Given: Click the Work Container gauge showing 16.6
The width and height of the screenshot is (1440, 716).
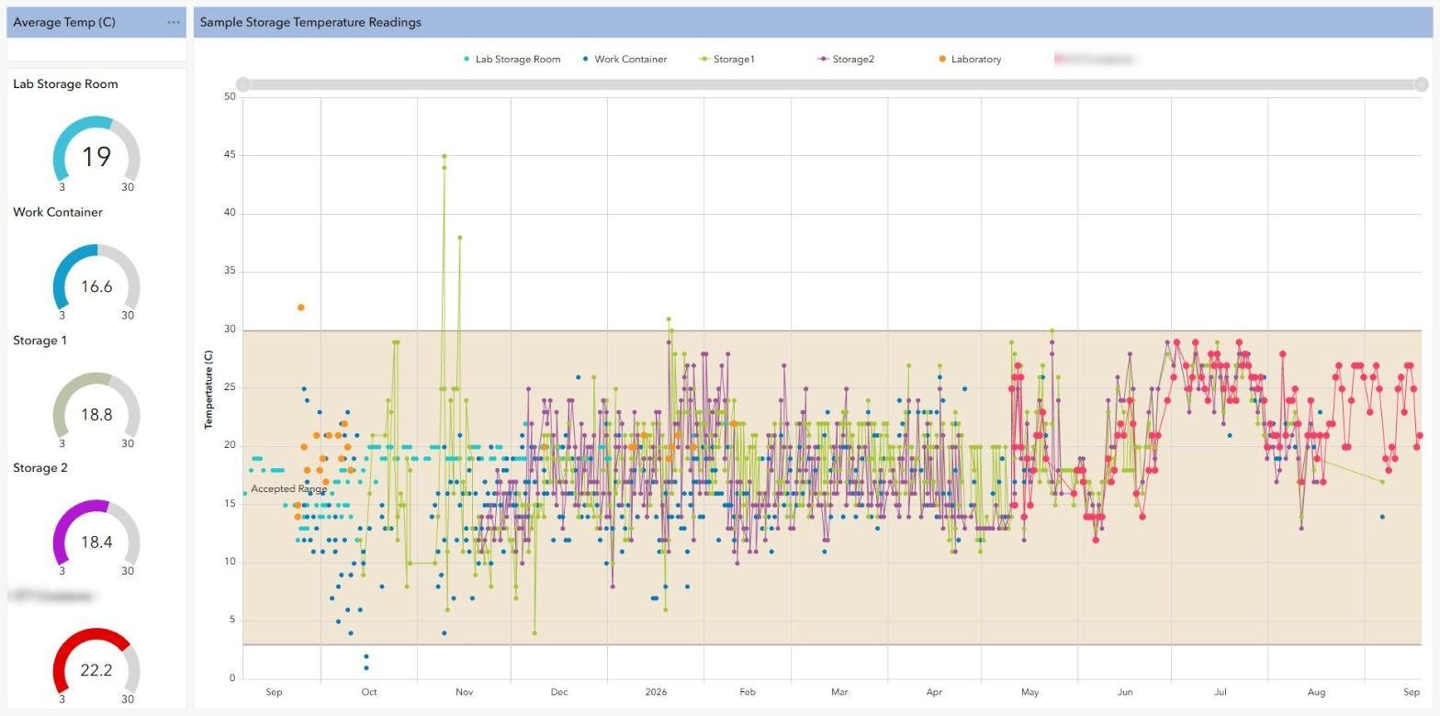Looking at the screenshot, I should [x=96, y=282].
